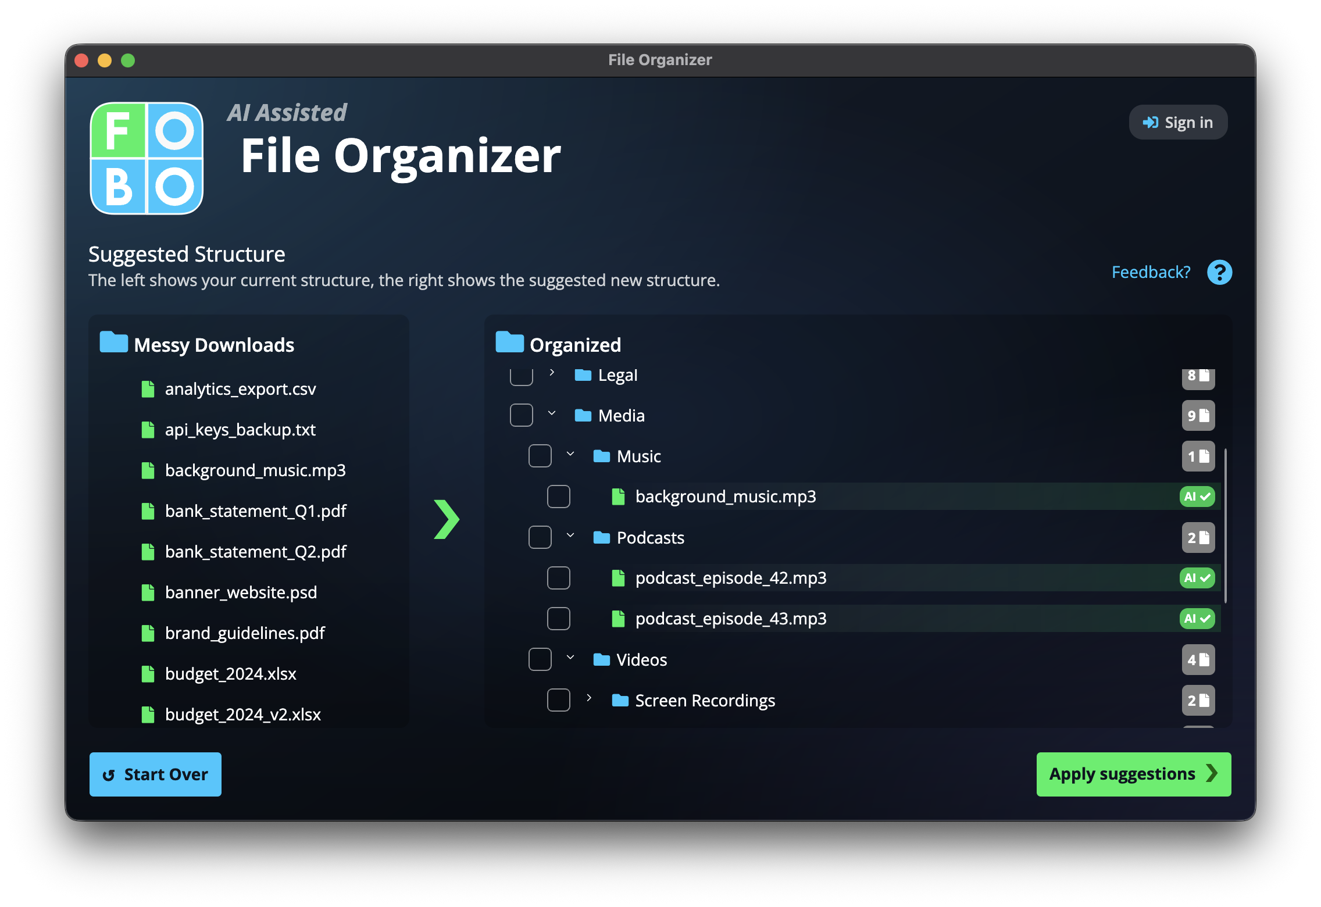Click the AI badge on podcast_episode_43.mp3
1321x907 pixels.
click(x=1197, y=619)
